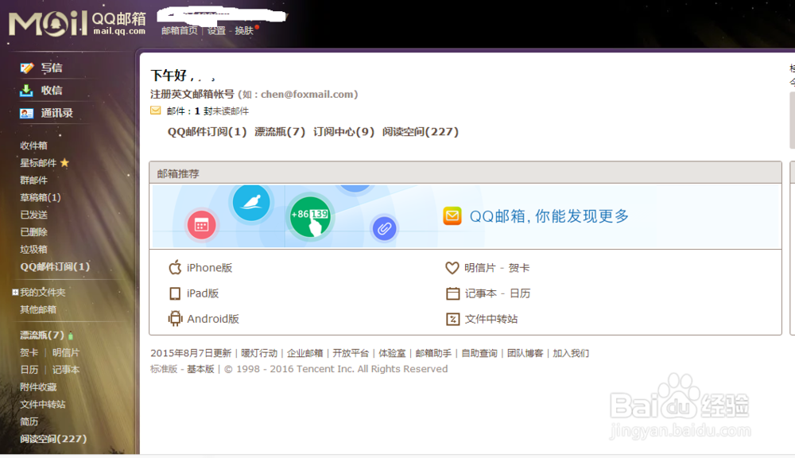Click the compose mail pencil icon
This screenshot has height=458, width=795.
tap(26, 68)
